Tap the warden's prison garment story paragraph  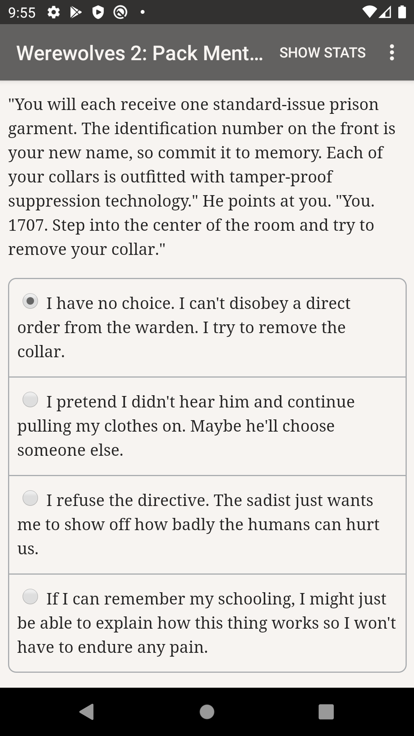pyautogui.click(x=199, y=177)
